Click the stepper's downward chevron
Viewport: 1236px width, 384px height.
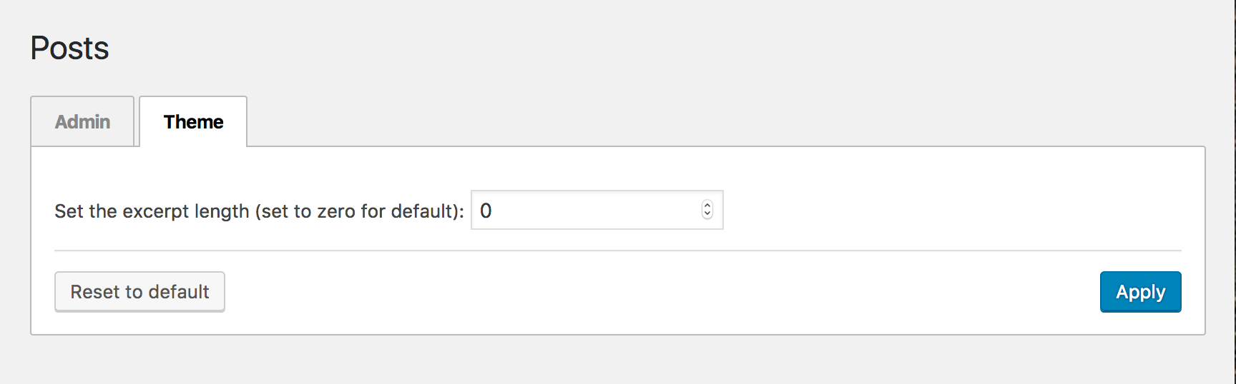707,214
